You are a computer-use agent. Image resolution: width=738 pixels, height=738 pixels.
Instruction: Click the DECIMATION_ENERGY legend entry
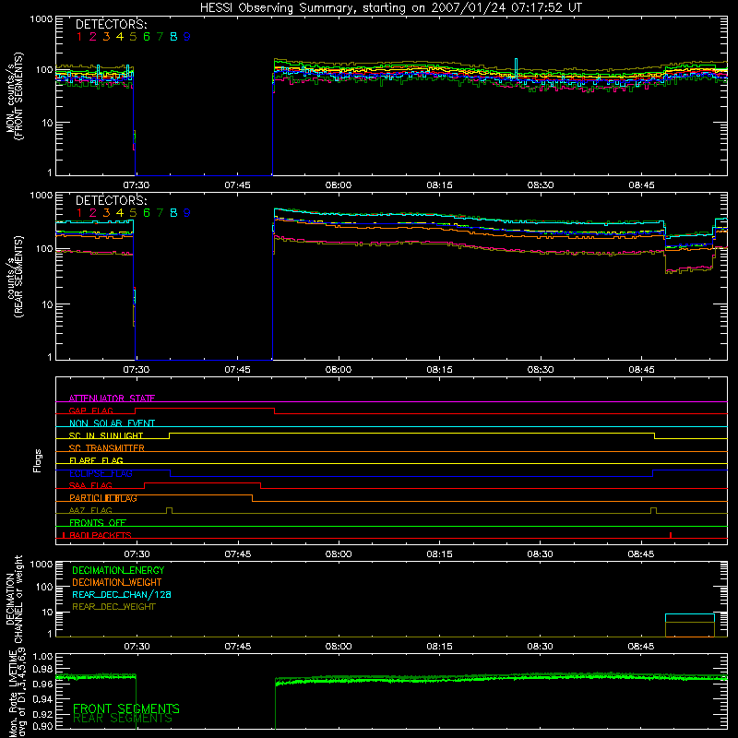[x=118, y=570]
